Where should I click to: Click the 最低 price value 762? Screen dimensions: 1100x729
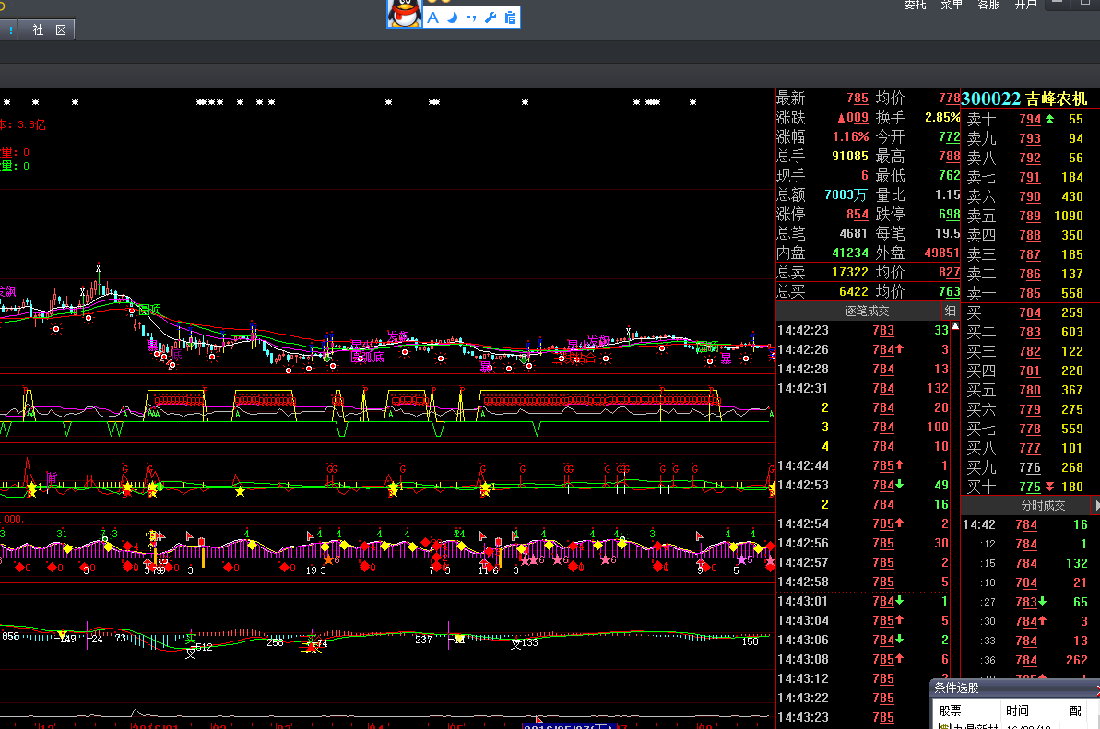[949, 176]
